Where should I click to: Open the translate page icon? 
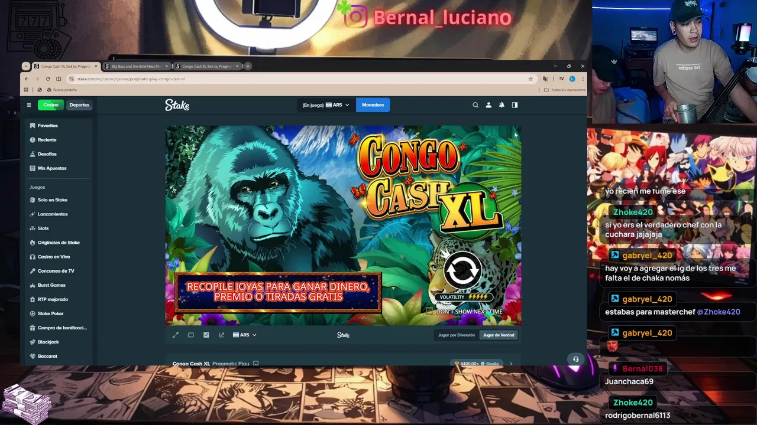point(545,79)
